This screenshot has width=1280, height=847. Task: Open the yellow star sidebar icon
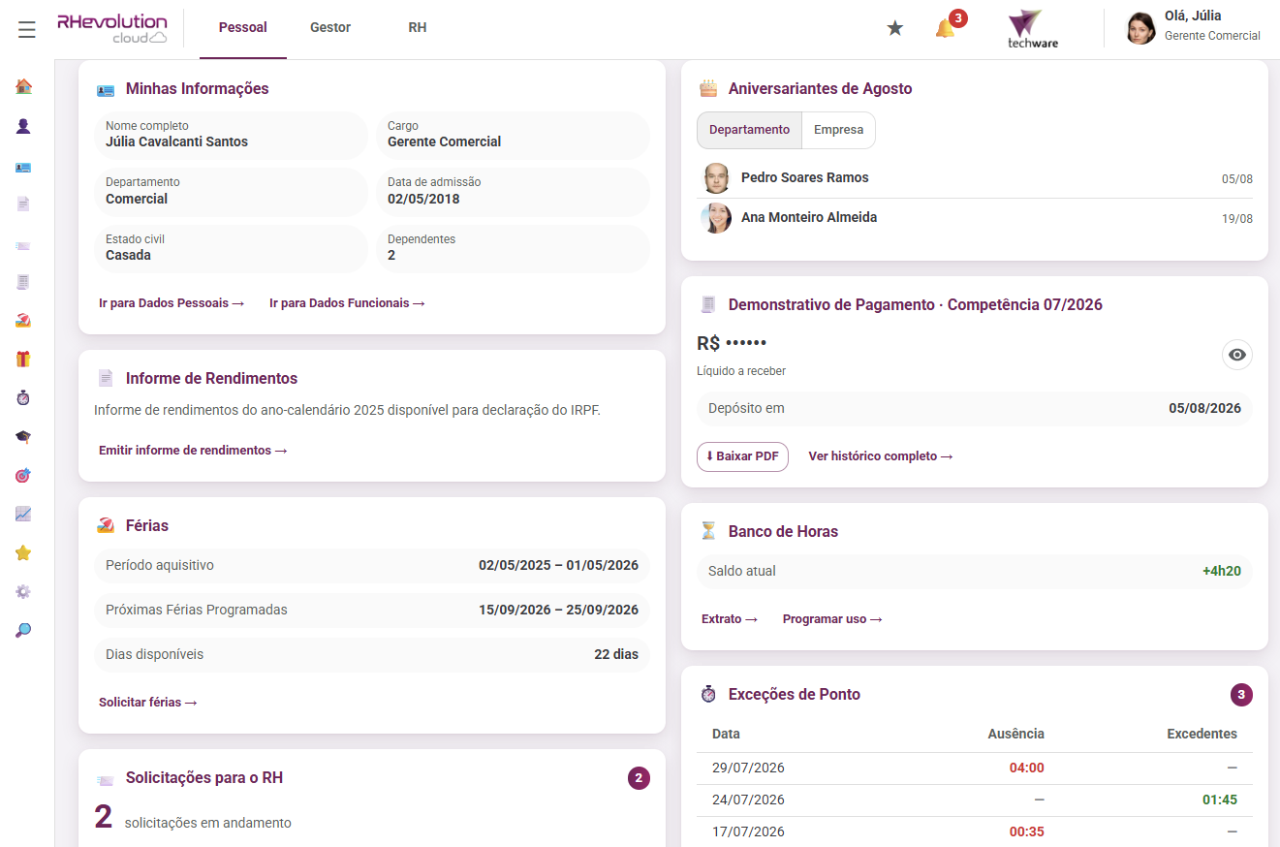pos(24,553)
